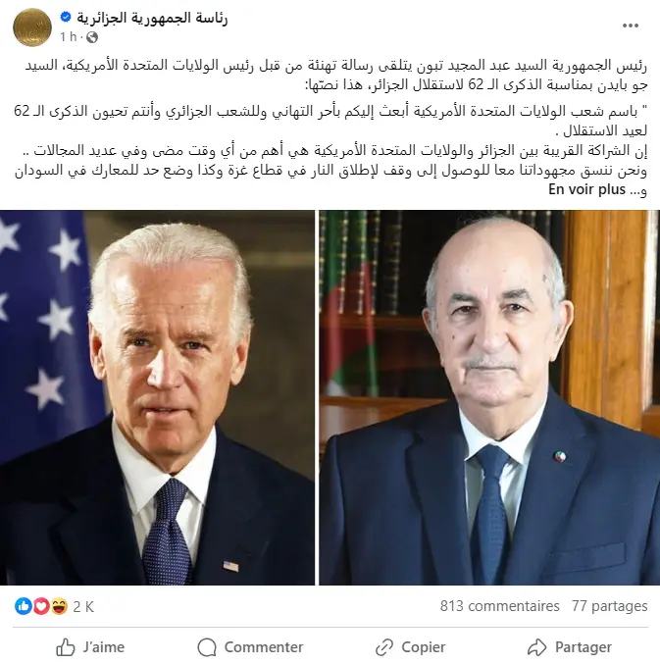Open the 813 commentaires list
Screen dimensions: 660x664
499,606
